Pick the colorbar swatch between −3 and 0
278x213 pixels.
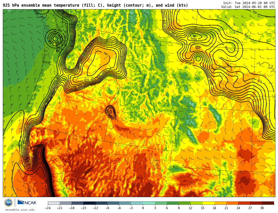click(x=137, y=203)
